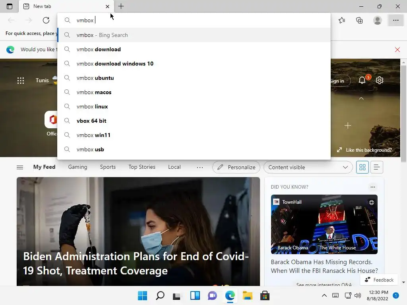Screen dimensions: 407x305
Task: Select the My Feed tab
Action: [45, 167]
